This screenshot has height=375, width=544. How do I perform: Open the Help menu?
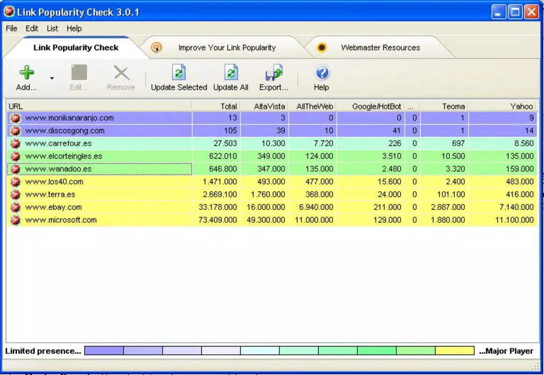[x=74, y=29]
